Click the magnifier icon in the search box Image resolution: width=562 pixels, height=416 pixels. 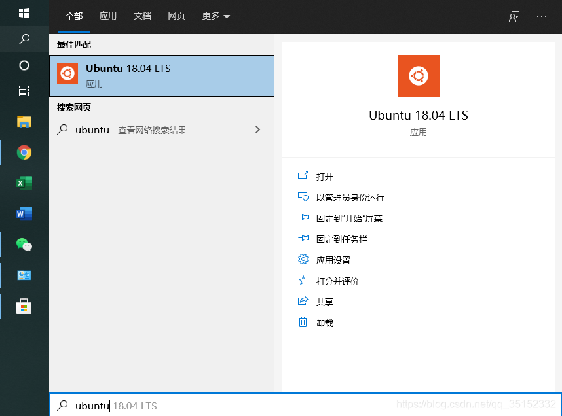pyautogui.click(x=62, y=406)
